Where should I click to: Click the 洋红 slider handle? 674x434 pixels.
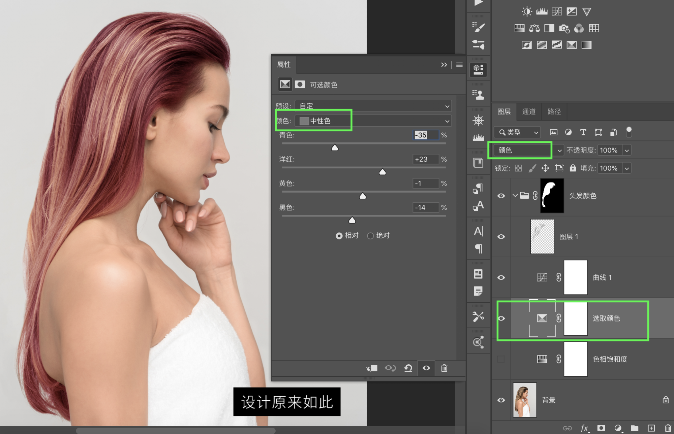[382, 172]
